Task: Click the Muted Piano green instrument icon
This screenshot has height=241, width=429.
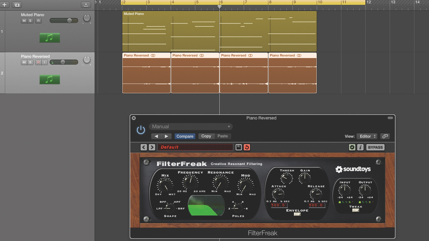Action: pos(50,38)
